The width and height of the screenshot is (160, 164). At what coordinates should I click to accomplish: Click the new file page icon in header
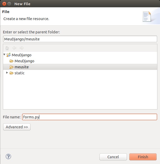[x=147, y=16]
